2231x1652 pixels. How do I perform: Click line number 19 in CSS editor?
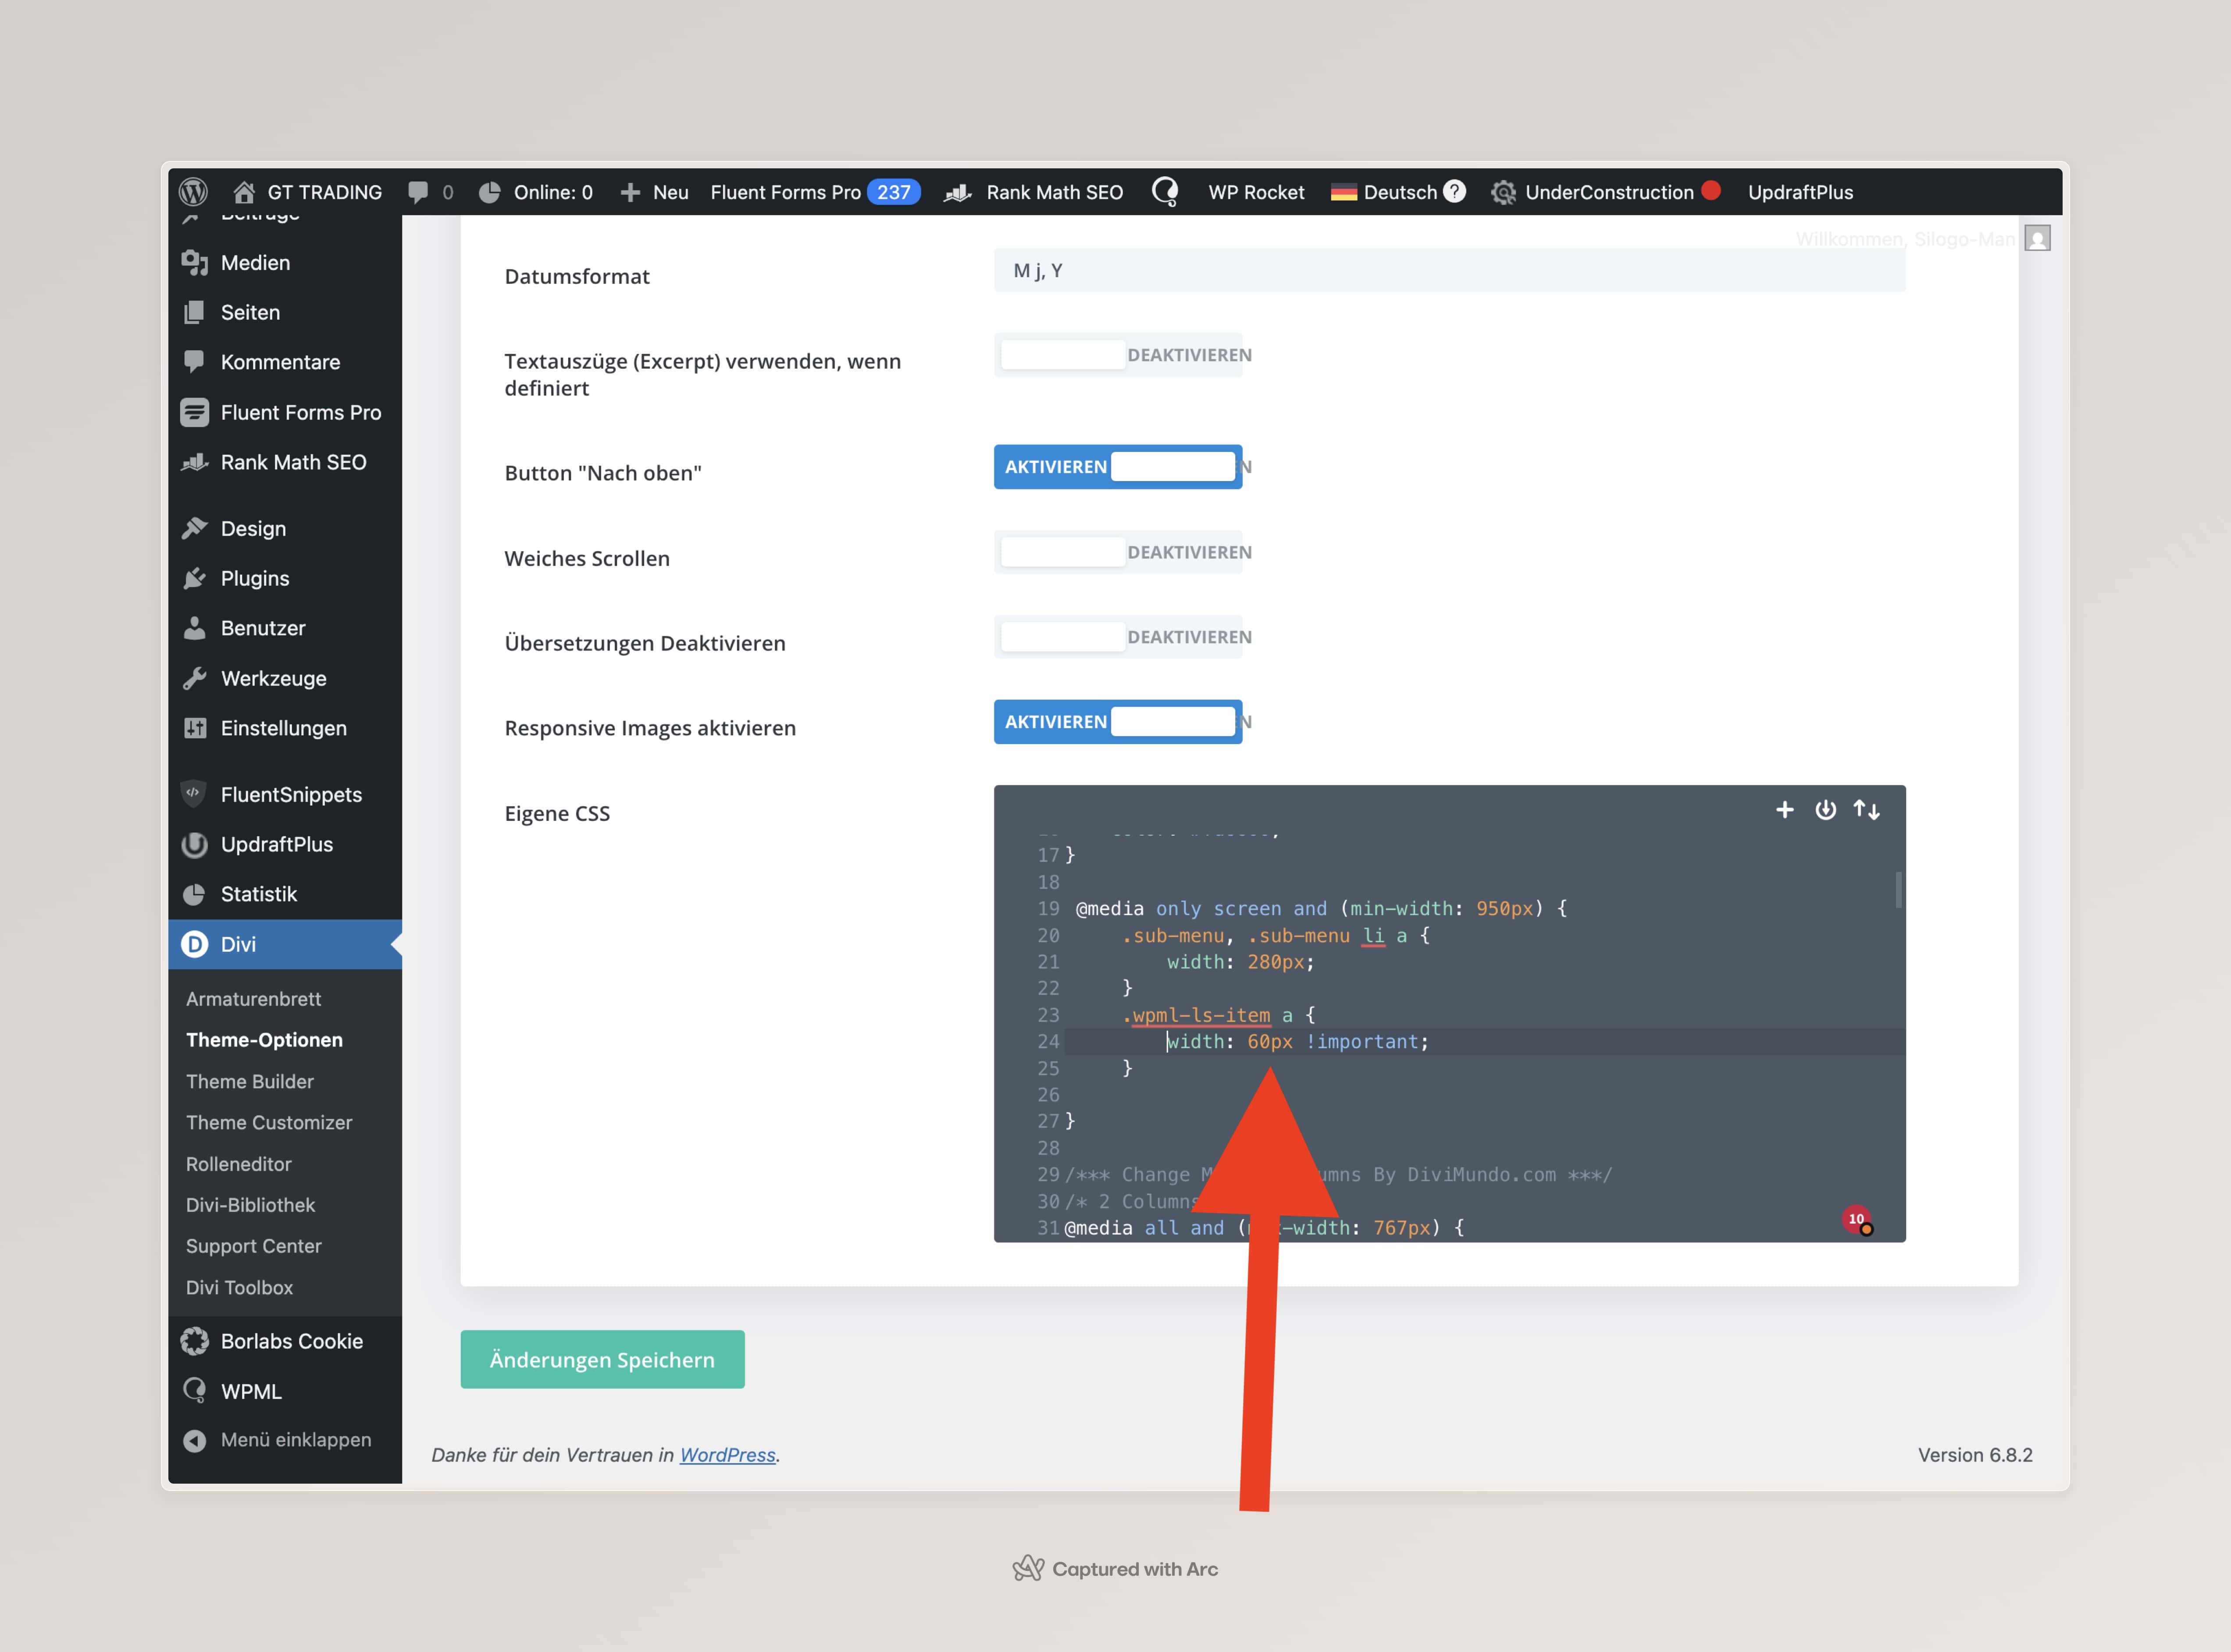(1048, 908)
